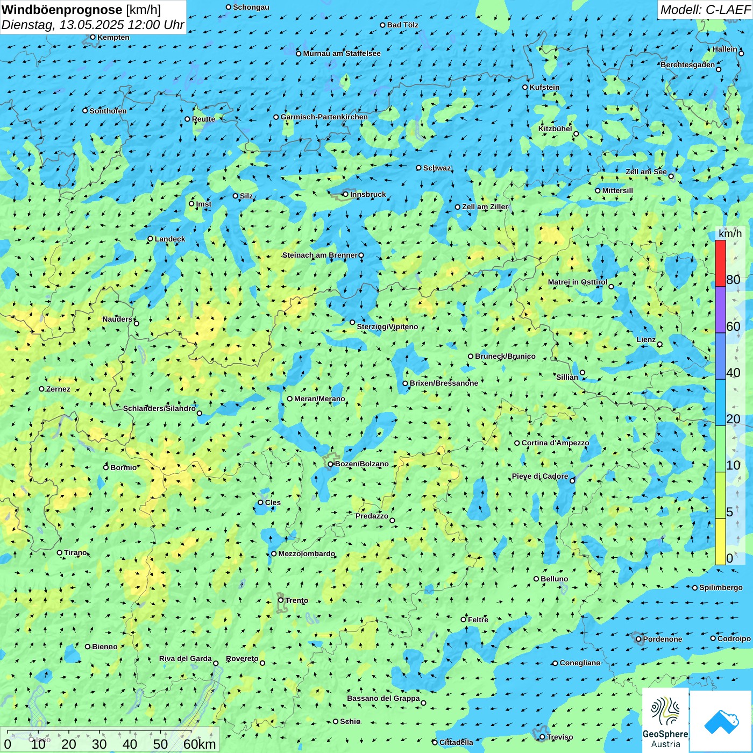Image resolution: width=753 pixels, height=753 pixels.
Task: Click the Feltre label
Action: [478, 620]
